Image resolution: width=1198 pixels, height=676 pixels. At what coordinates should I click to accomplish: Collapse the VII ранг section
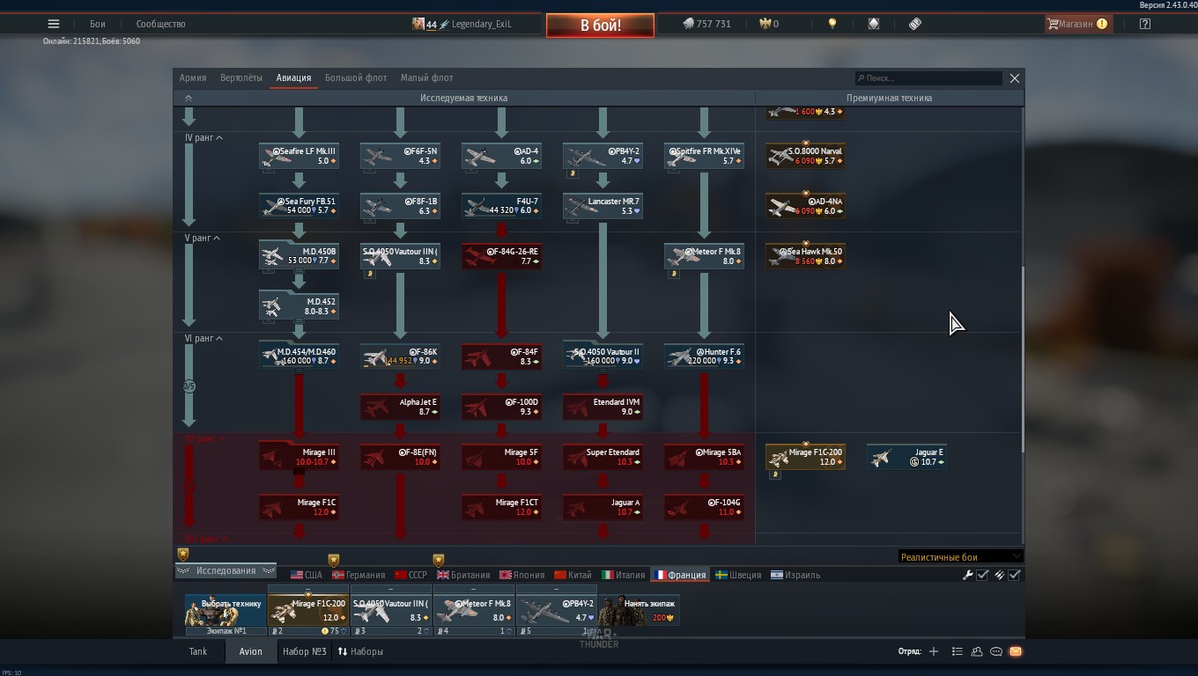(x=205, y=438)
